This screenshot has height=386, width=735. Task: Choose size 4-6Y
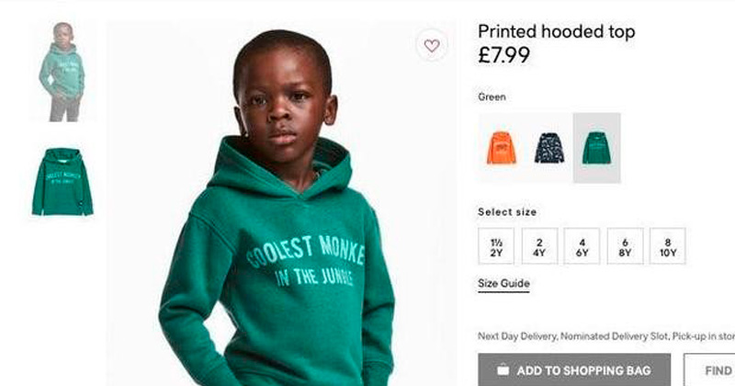(582, 246)
